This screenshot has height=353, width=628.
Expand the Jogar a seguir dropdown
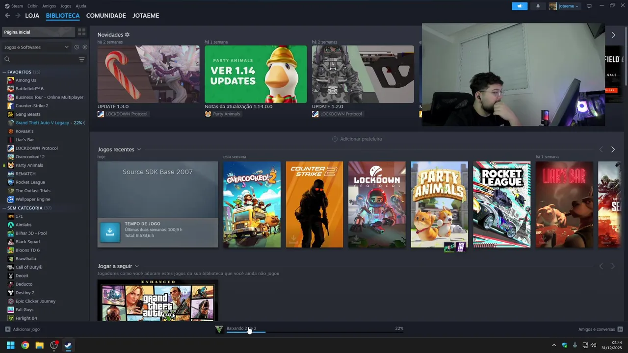[137, 266]
